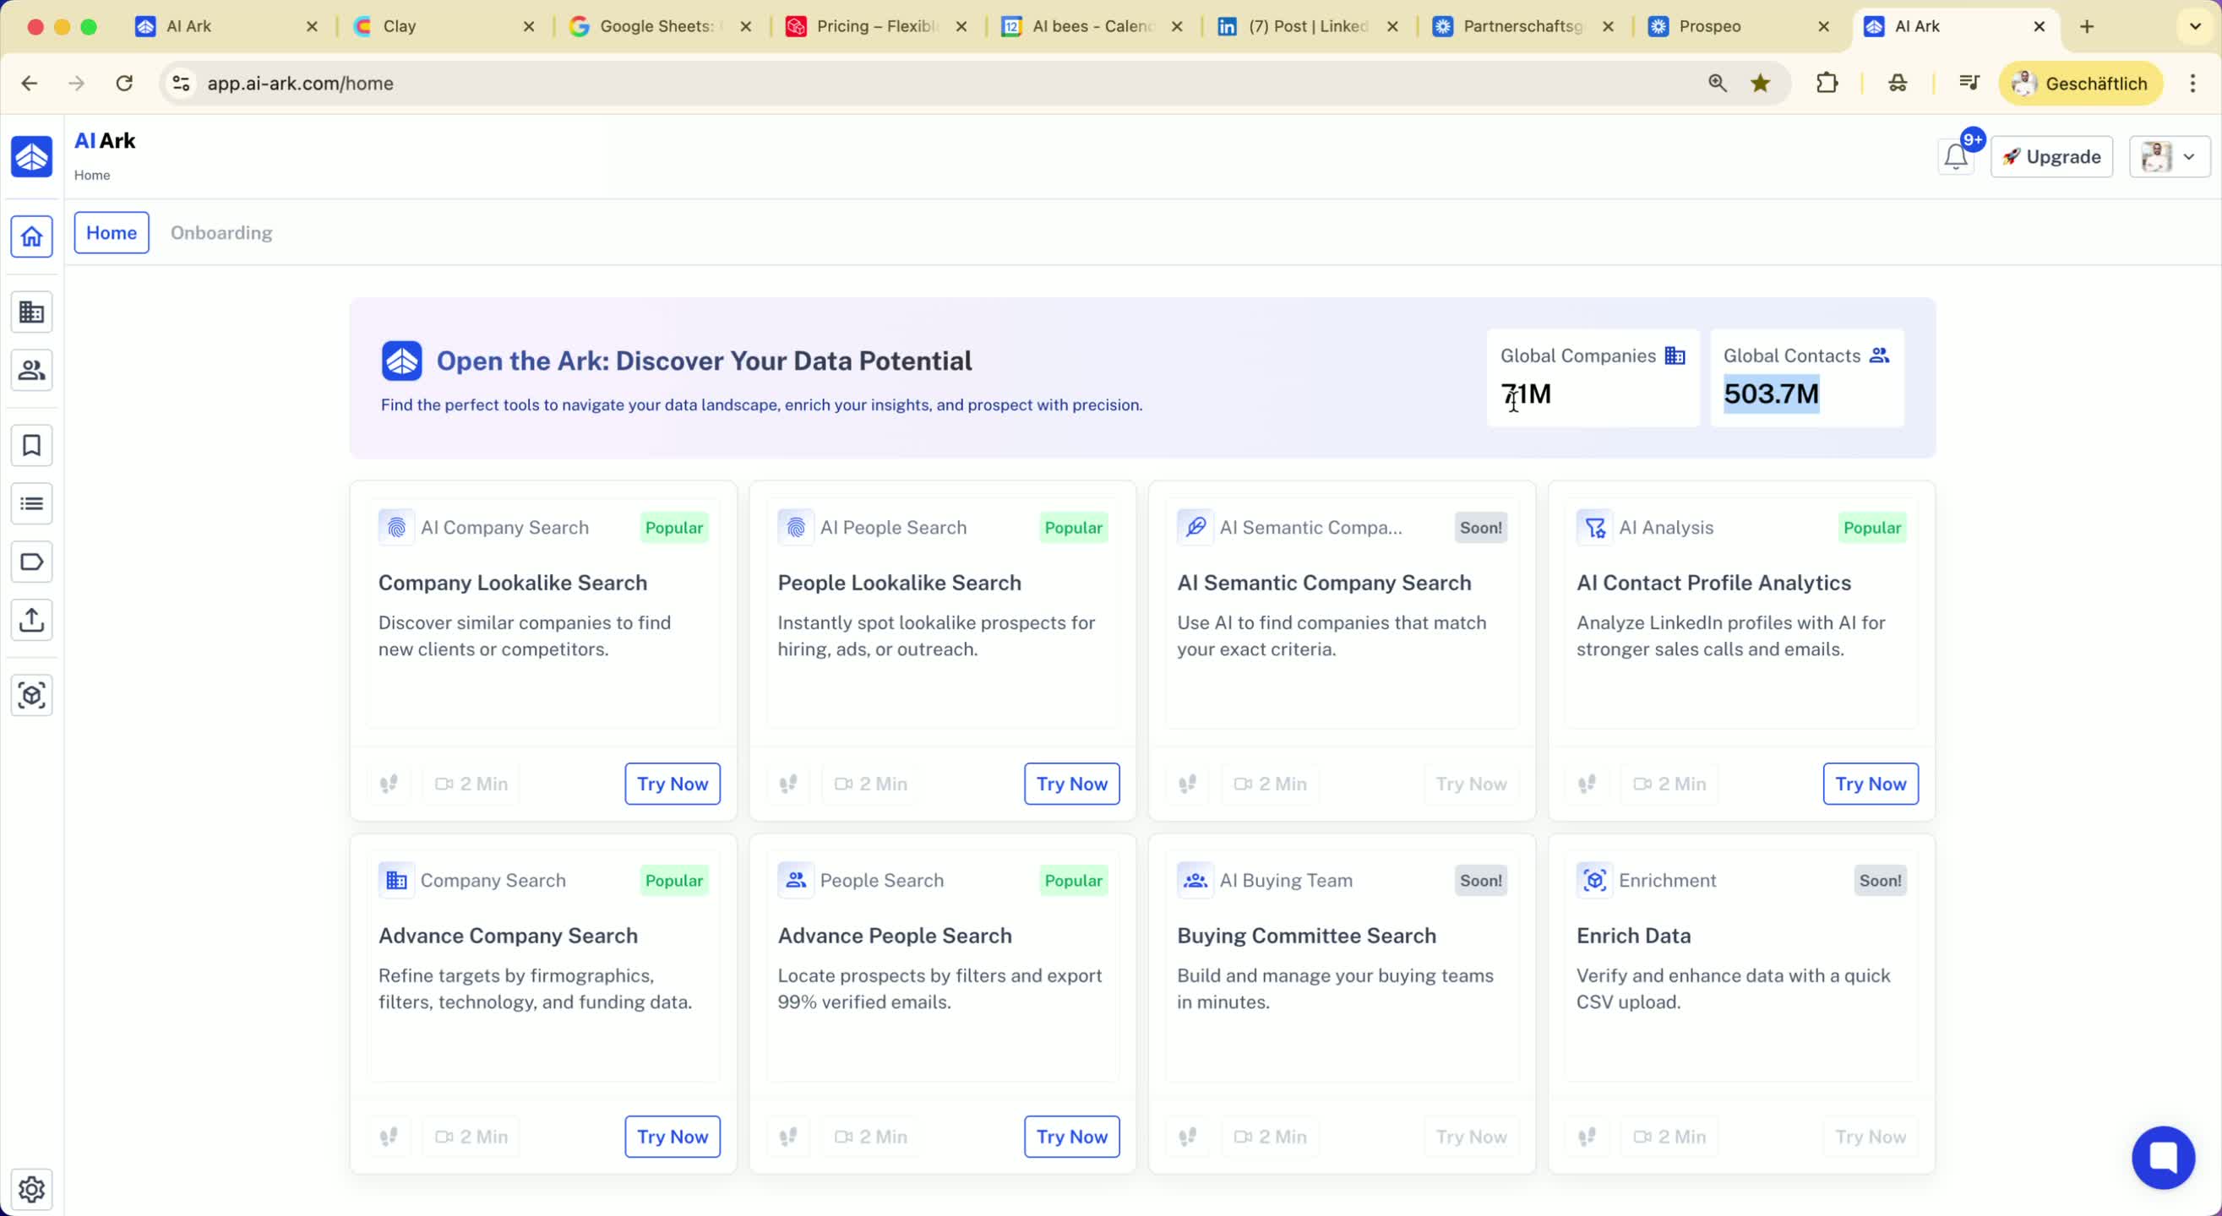Click the notifications bell icon

pos(1956,157)
